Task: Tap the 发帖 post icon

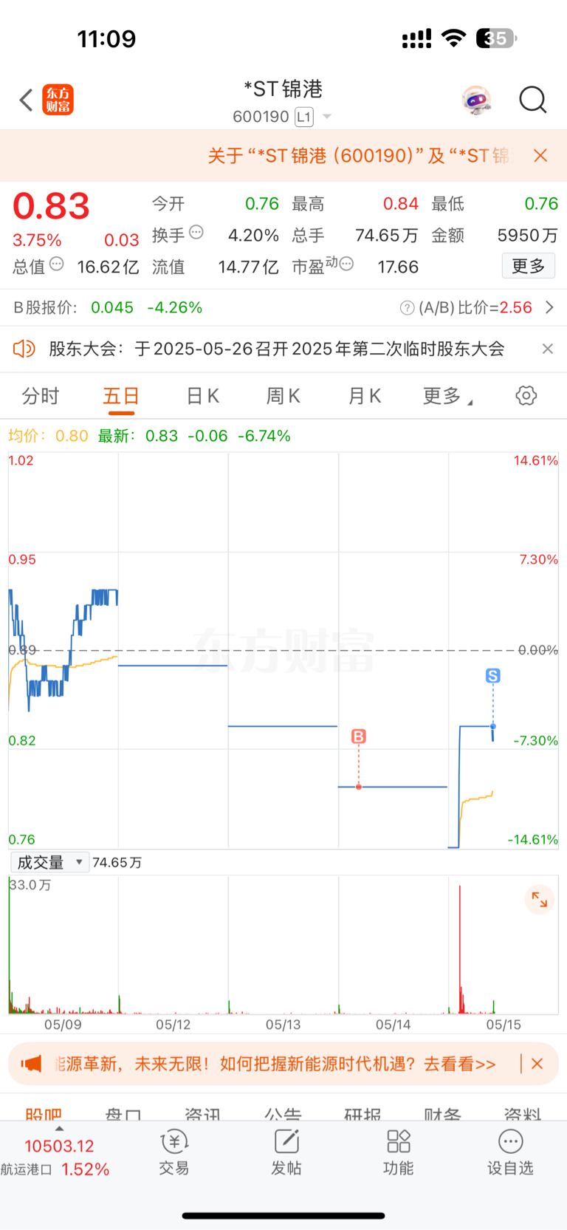Action: [x=286, y=1152]
